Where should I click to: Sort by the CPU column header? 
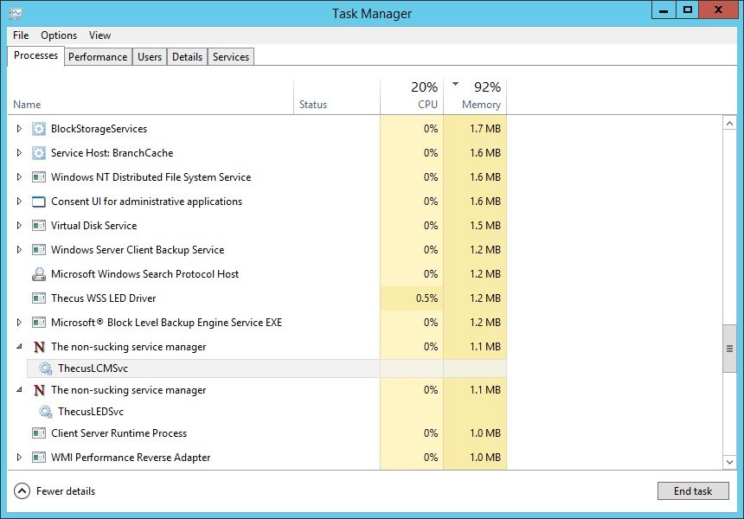412,96
